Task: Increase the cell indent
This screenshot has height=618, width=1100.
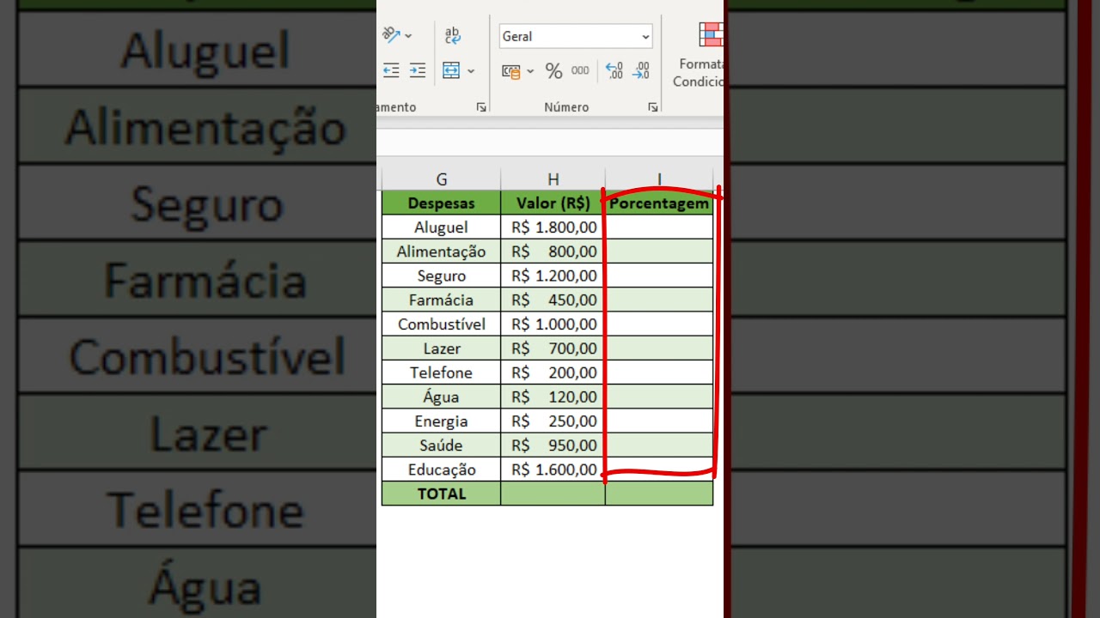Action: tap(418, 70)
